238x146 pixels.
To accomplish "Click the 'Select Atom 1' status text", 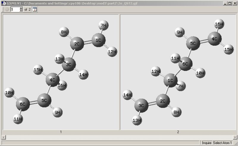I will pyautogui.click(x=222, y=143).
